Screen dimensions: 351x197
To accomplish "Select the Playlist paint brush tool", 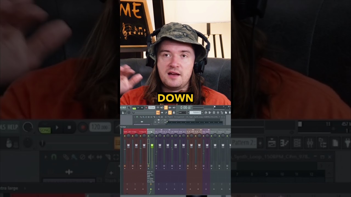I will tap(143, 117).
